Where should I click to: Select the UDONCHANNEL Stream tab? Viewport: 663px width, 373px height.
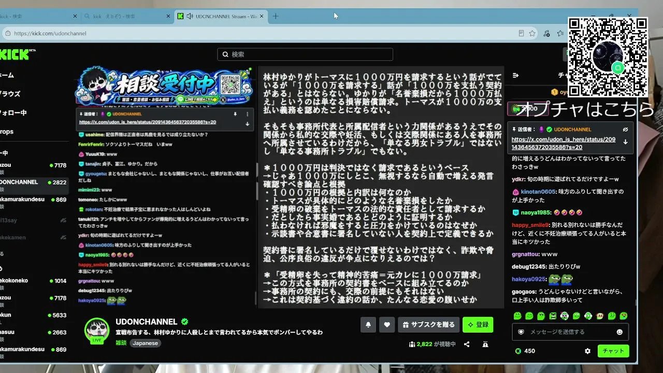click(221, 16)
